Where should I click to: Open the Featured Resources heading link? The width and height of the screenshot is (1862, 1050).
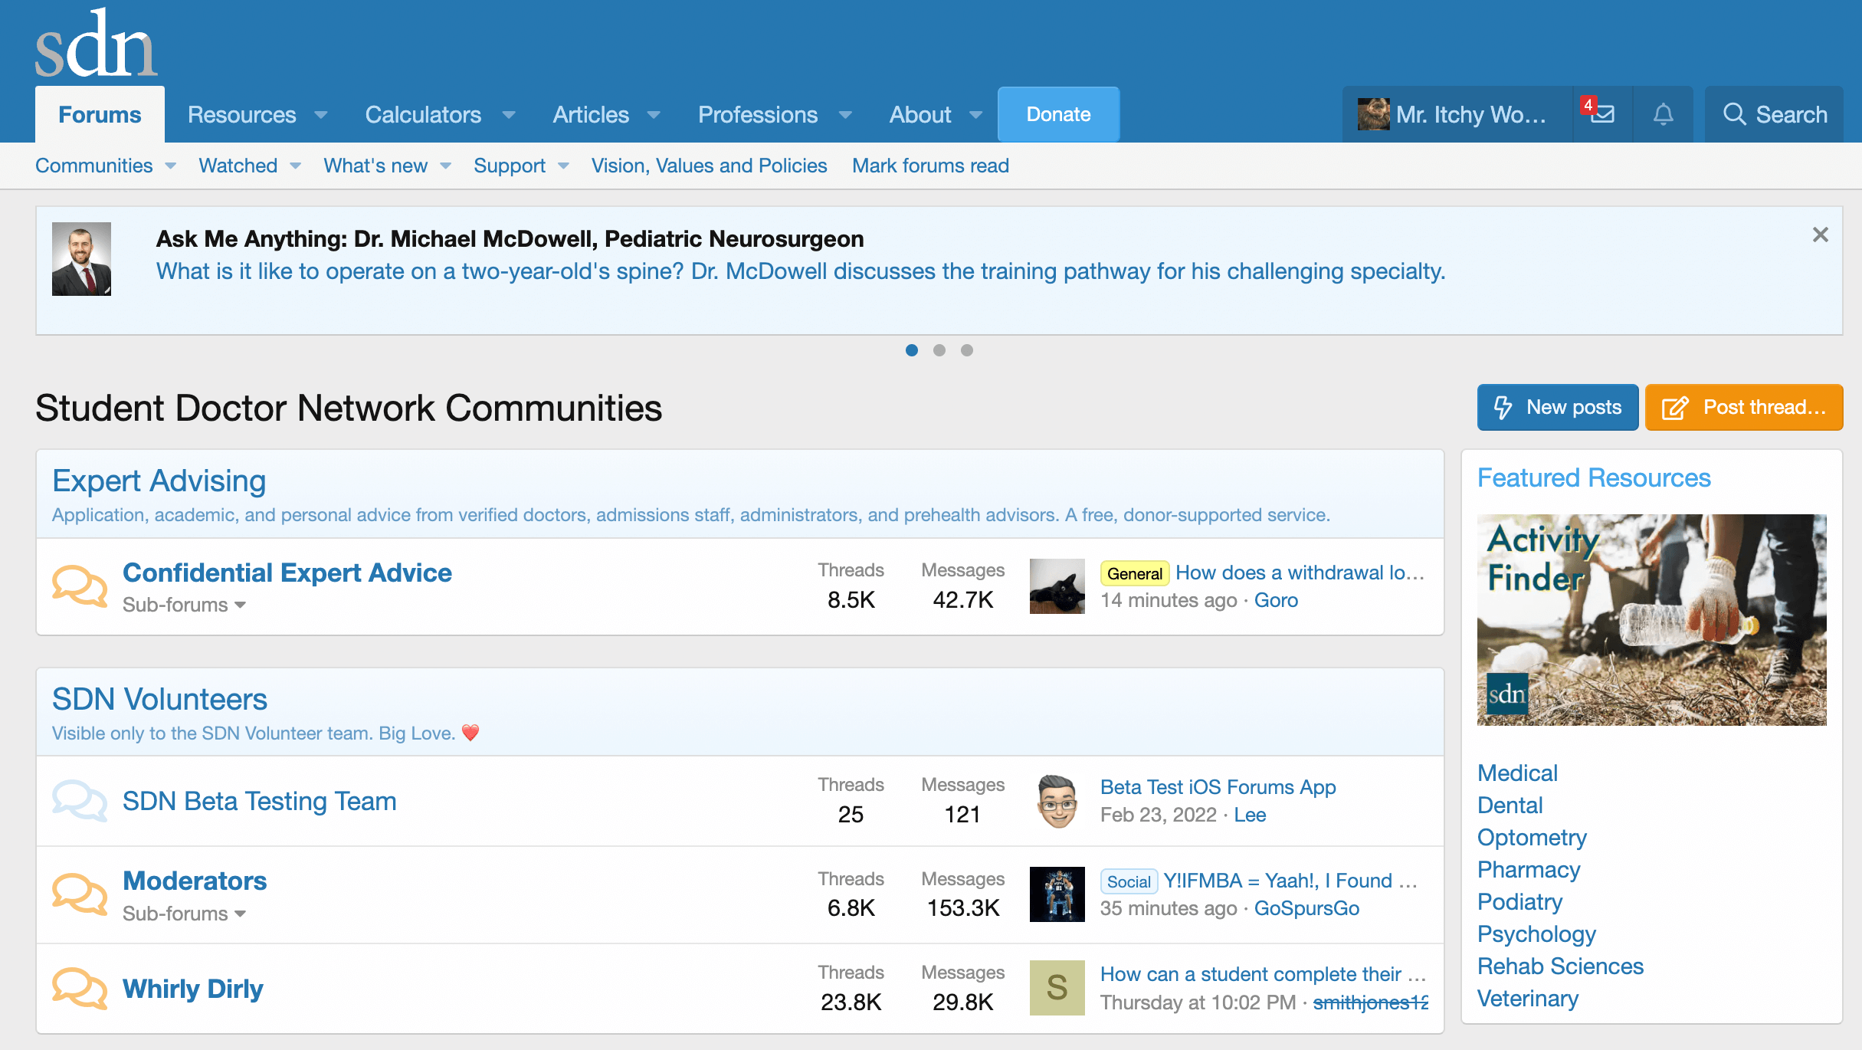pos(1594,477)
